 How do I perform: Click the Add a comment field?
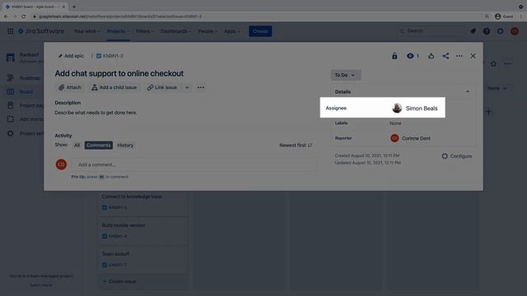coord(194,164)
